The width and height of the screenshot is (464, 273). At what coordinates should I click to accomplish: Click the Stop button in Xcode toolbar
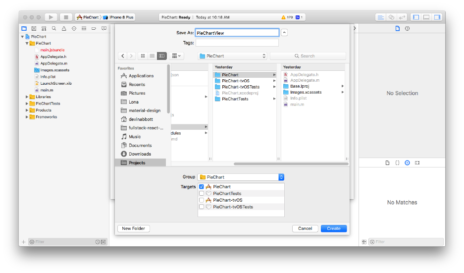66,17
